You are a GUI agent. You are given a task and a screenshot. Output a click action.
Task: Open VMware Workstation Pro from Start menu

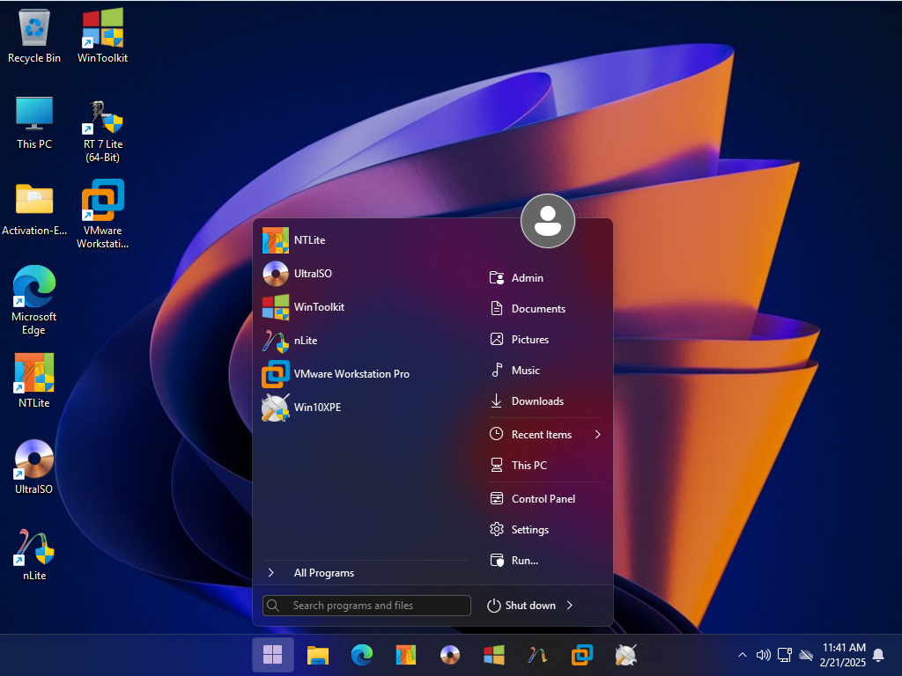point(366,373)
